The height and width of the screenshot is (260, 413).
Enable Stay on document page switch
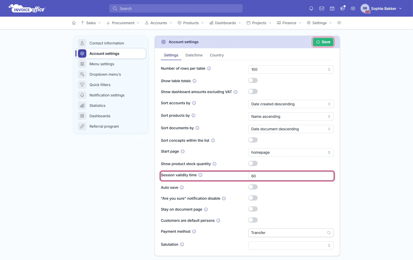[x=253, y=209]
